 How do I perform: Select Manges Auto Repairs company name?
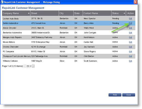click(12, 37)
